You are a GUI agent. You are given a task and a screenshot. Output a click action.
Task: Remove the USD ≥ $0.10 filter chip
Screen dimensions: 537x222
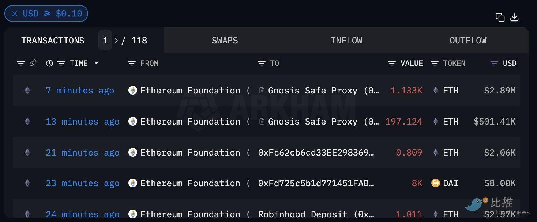(x=15, y=14)
